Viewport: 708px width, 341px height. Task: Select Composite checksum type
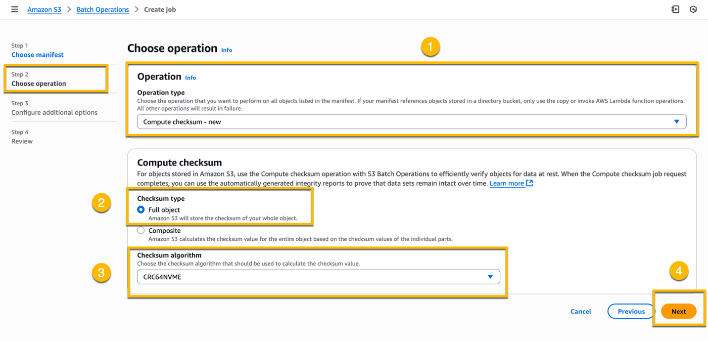[x=141, y=230]
